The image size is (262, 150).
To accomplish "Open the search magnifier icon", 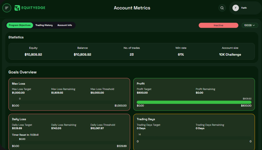I will (x=222, y=8).
